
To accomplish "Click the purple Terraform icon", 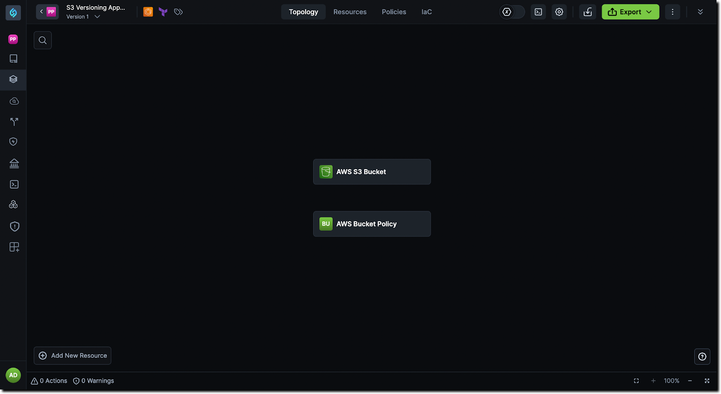I will 163,12.
